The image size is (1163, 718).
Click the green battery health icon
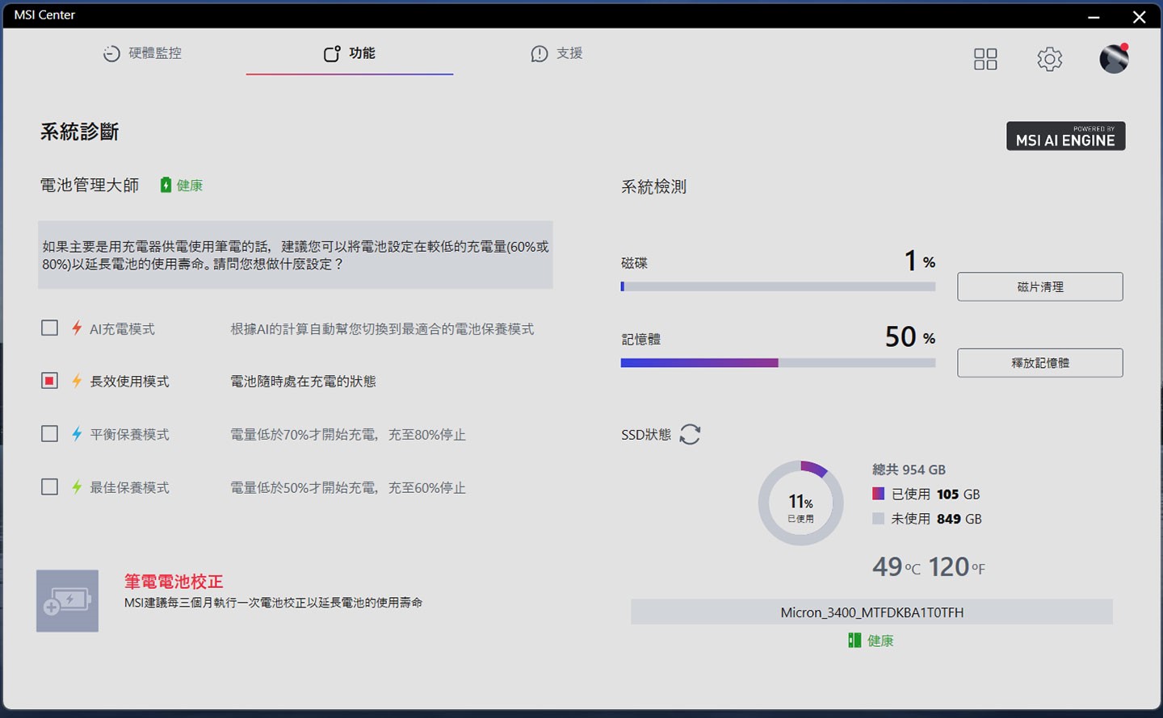(x=166, y=186)
